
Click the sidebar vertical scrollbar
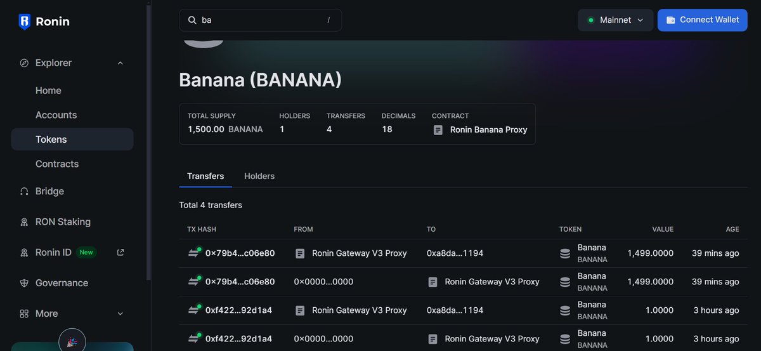pos(148,143)
